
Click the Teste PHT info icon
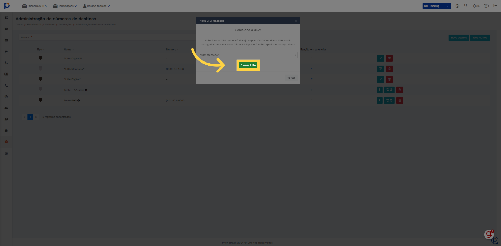pos(79,100)
